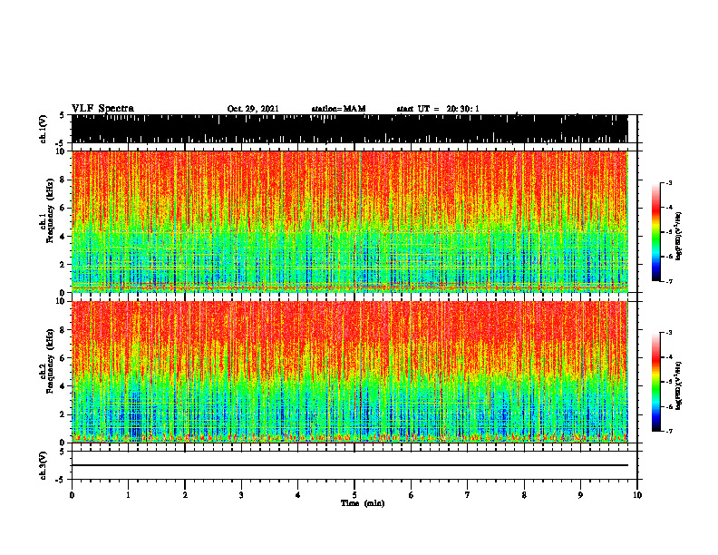Click the 'station=MAM' header label
The height and width of the screenshot is (555, 718).
(x=338, y=109)
